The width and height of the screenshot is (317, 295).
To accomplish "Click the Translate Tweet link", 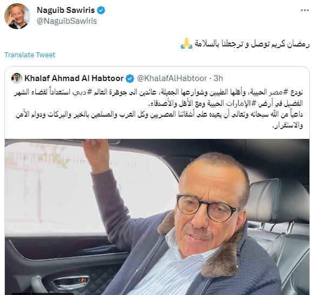I will click(30, 55).
